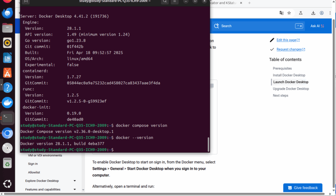Click the containerd GitCommit hash value
This screenshot has width=336, height=196.
[113, 83]
